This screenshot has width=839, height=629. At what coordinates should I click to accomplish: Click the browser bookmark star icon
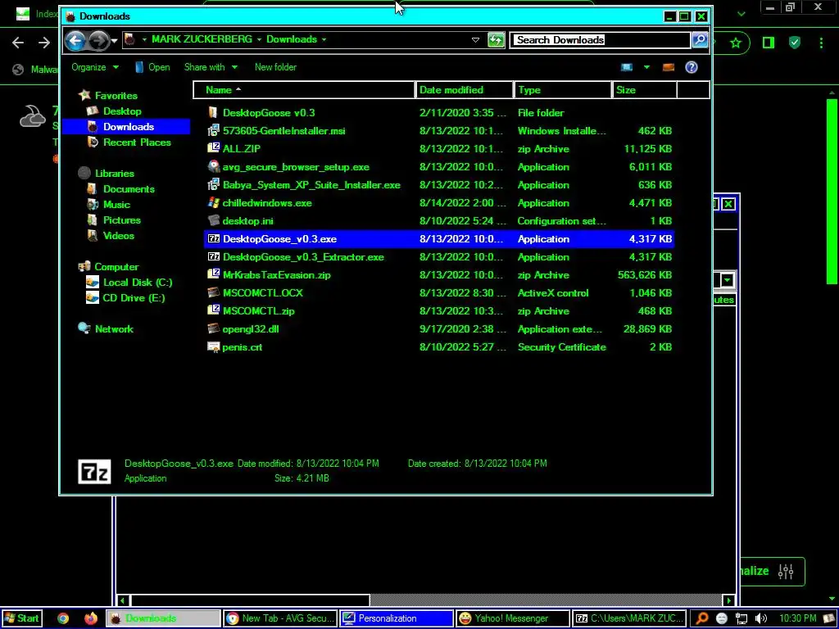click(x=736, y=43)
